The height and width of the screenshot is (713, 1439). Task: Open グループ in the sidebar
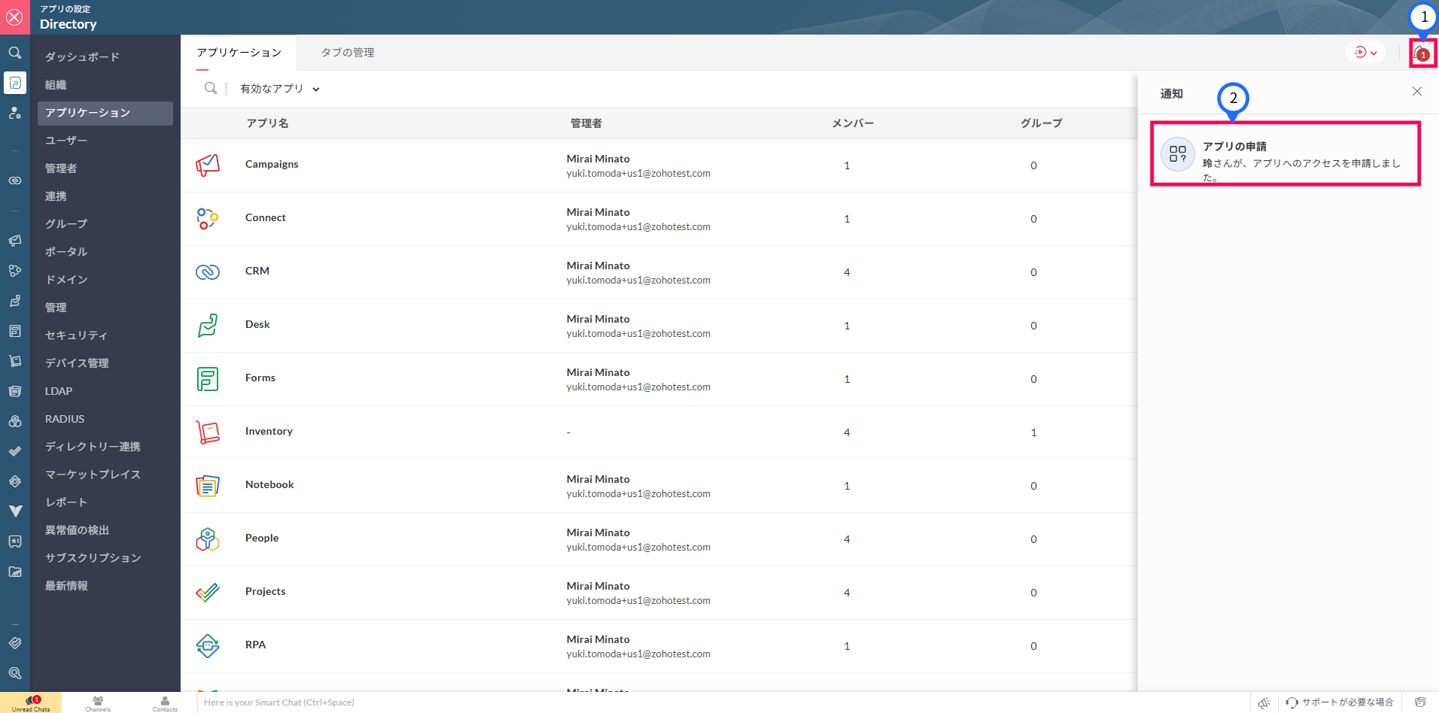click(x=105, y=224)
